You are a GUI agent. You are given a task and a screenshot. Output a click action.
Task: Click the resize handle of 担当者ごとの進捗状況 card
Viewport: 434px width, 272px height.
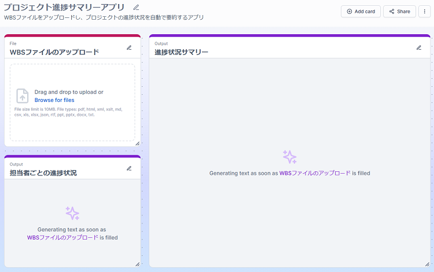pyautogui.click(x=137, y=264)
